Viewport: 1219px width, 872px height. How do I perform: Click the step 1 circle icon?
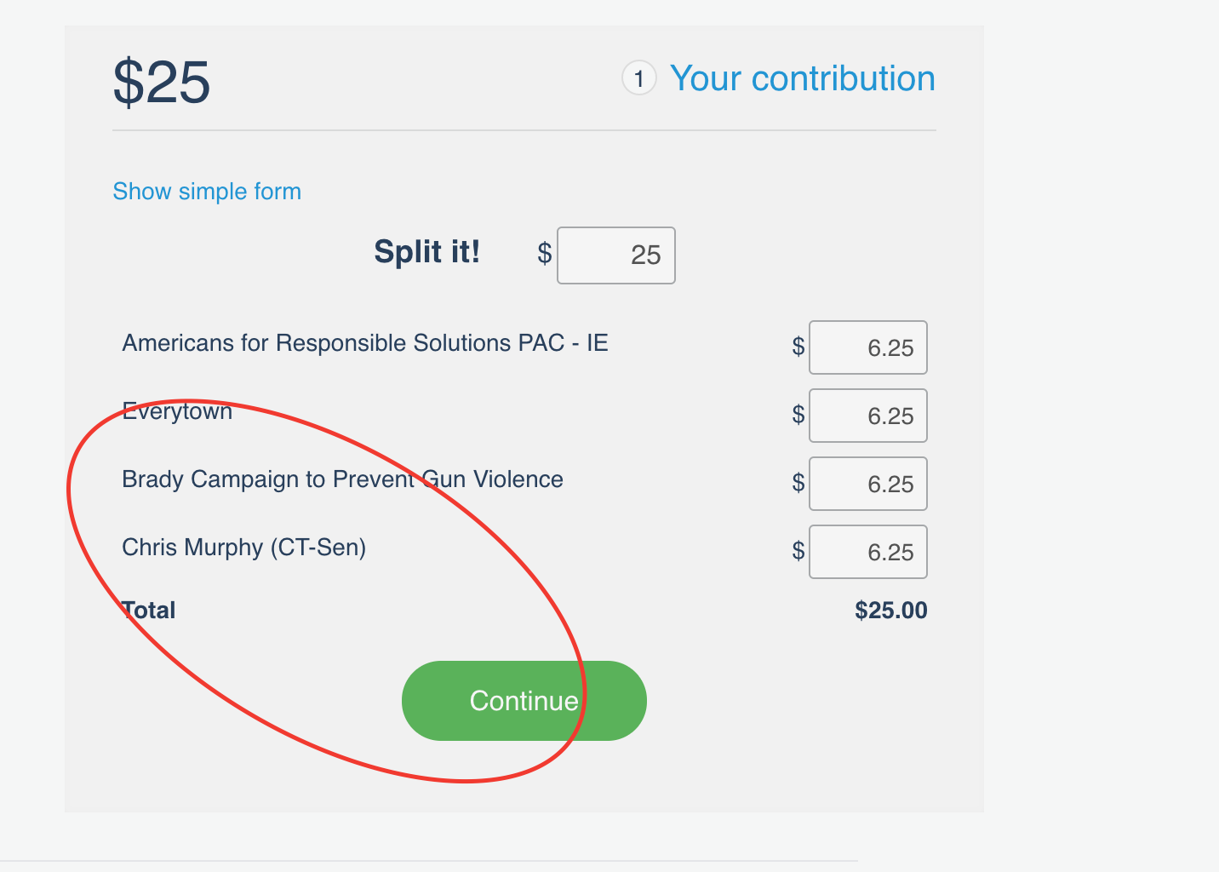tap(639, 78)
